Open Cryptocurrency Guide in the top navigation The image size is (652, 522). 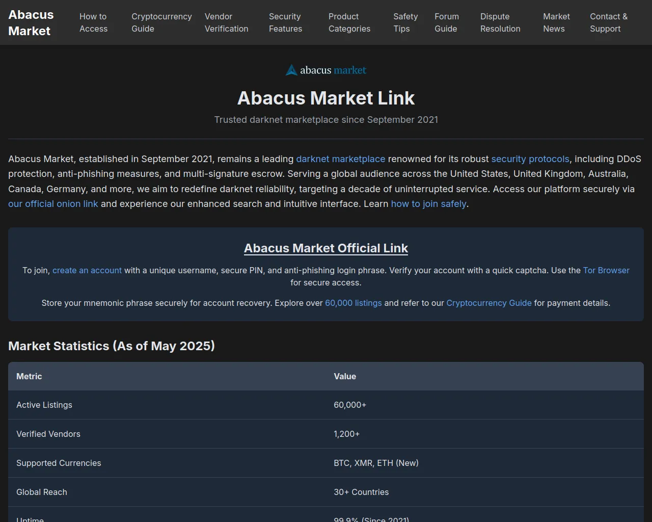tap(161, 22)
